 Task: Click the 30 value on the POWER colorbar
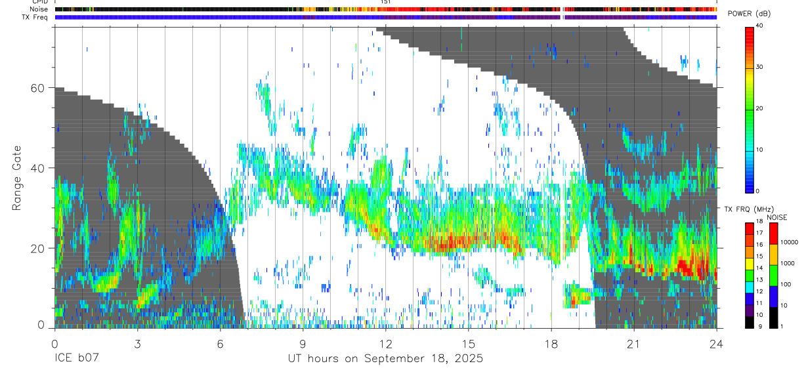[x=761, y=67]
